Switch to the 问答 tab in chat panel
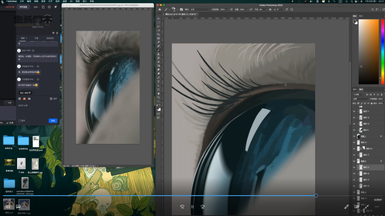Screen dimensions: 385x216 coord(37,38)
